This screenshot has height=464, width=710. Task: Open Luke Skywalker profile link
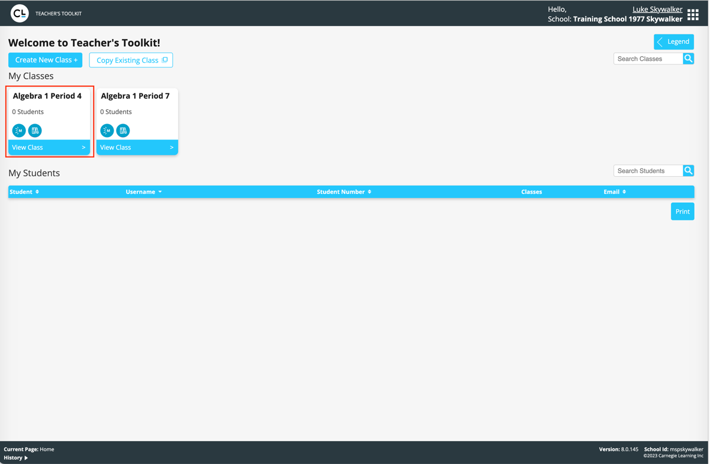(x=657, y=9)
